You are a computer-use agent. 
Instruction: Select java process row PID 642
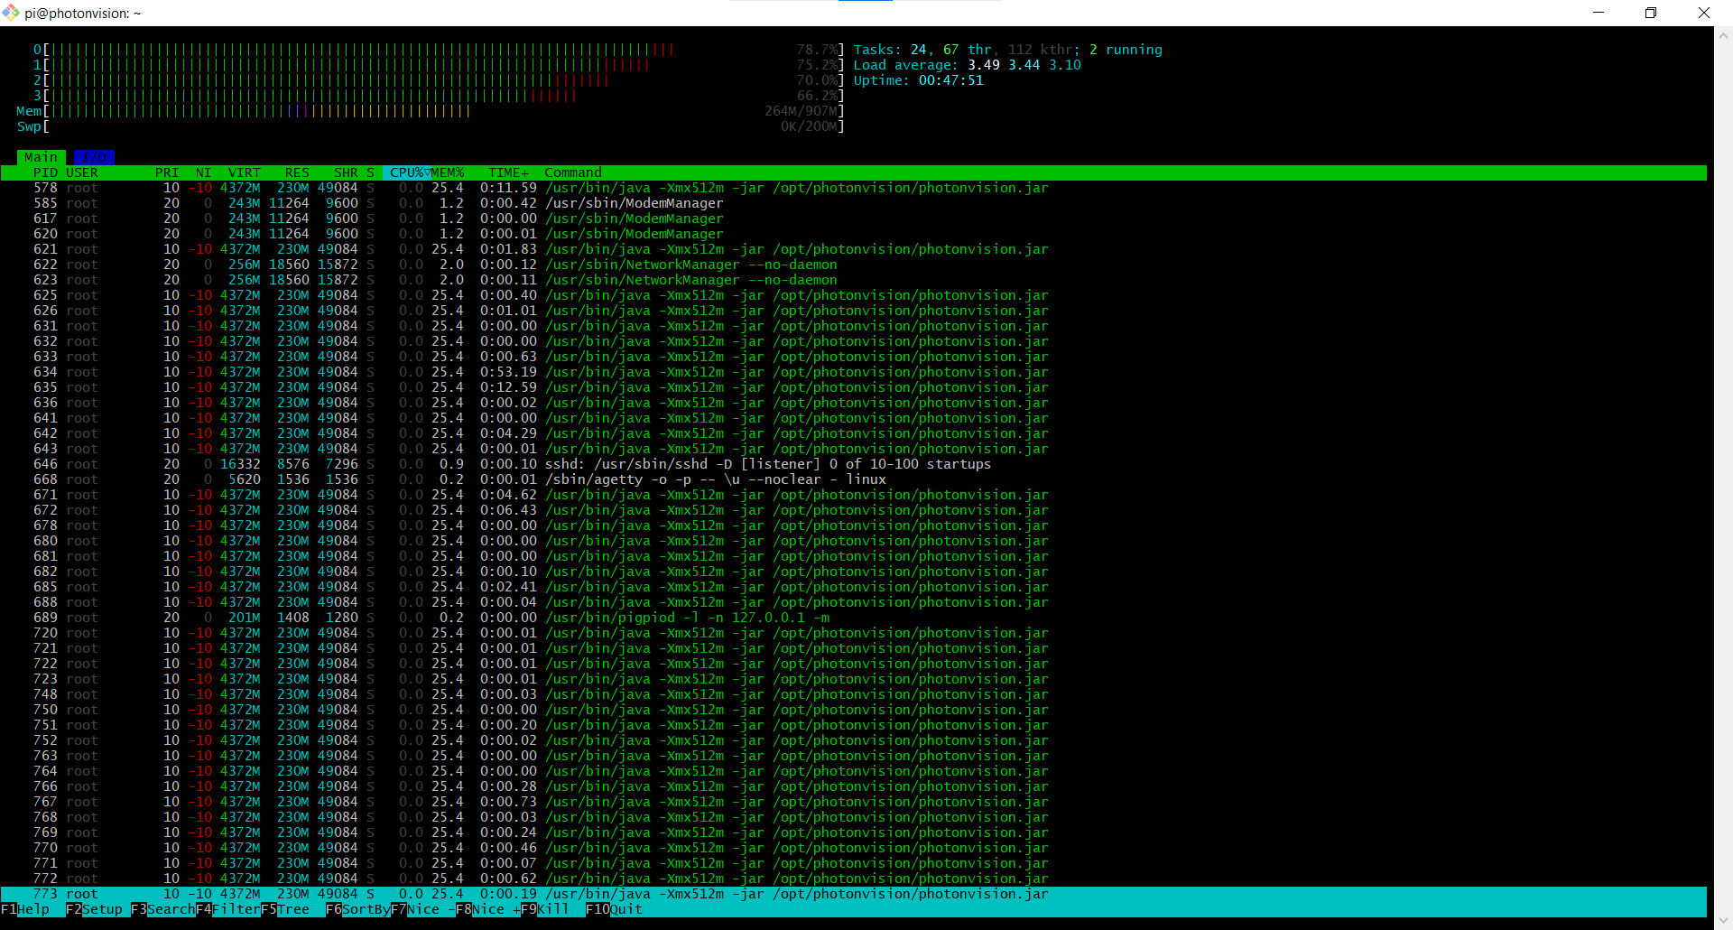[854, 433]
